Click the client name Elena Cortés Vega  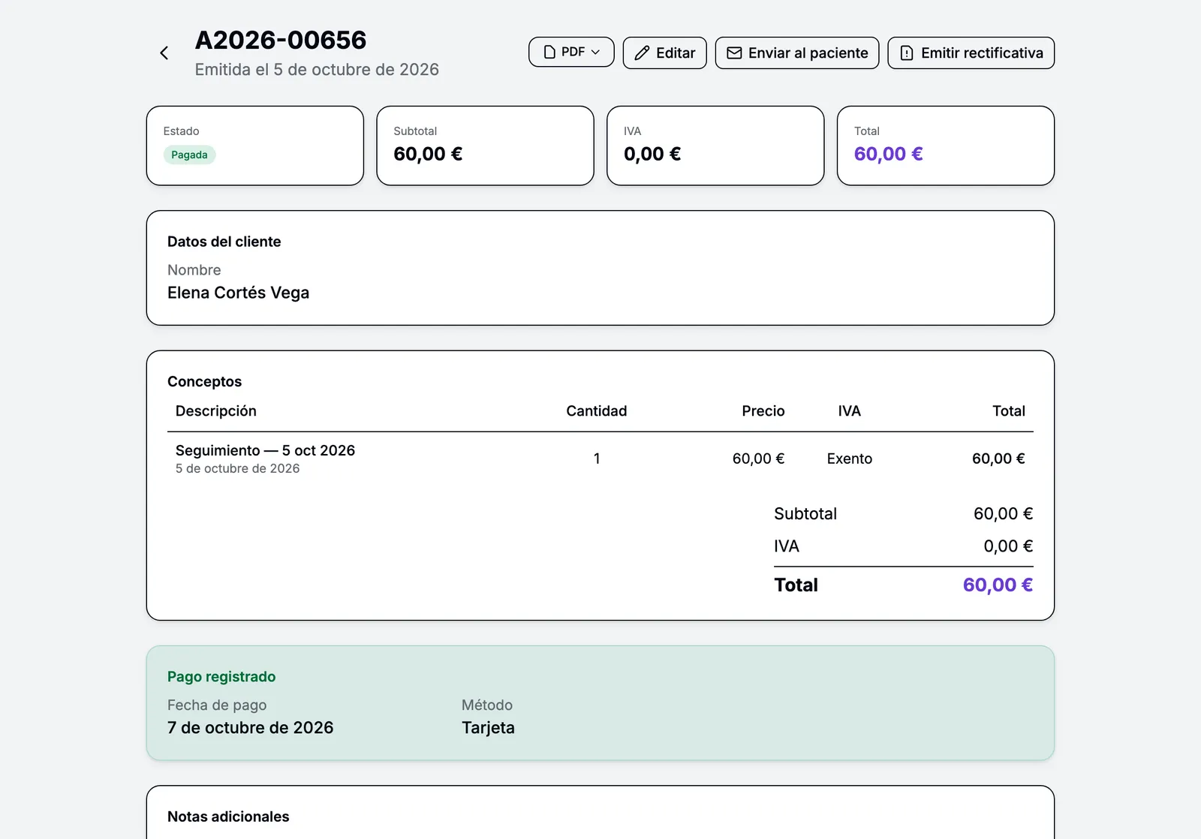pyautogui.click(x=238, y=293)
